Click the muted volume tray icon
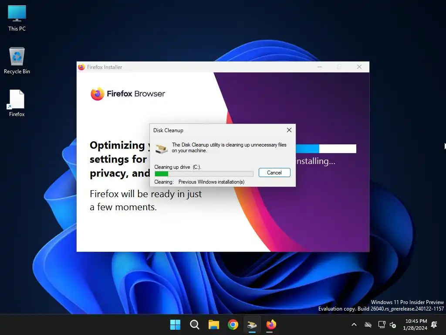 [393, 325]
